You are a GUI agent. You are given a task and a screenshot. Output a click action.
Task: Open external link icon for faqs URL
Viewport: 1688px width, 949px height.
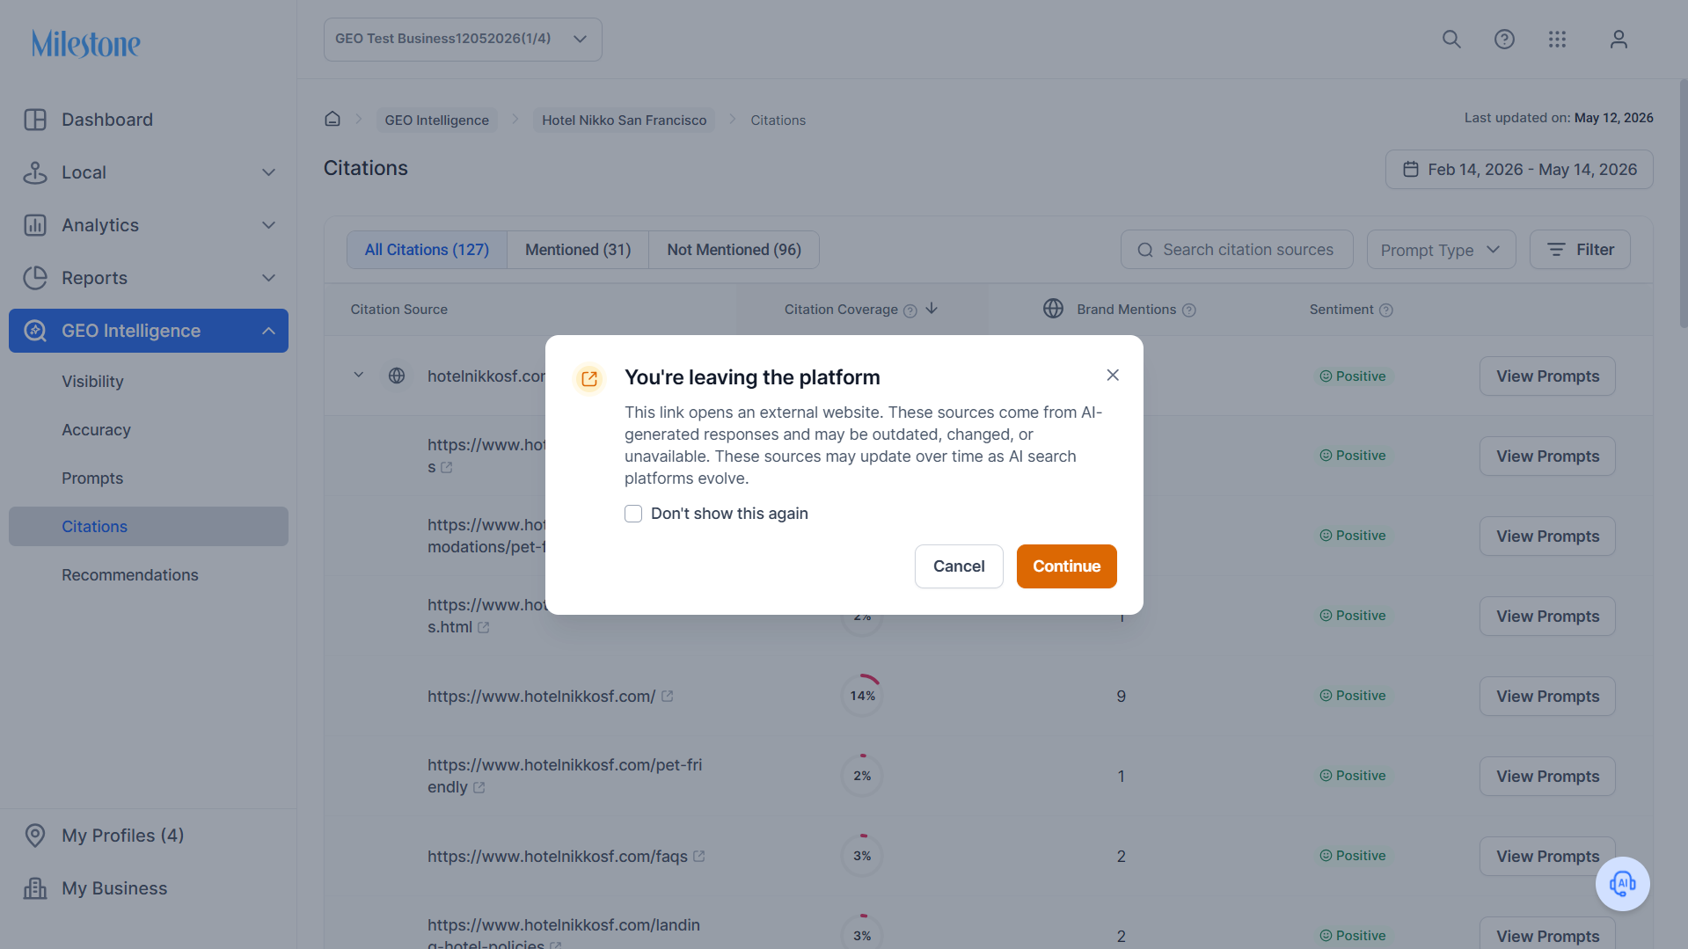click(699, 856)
